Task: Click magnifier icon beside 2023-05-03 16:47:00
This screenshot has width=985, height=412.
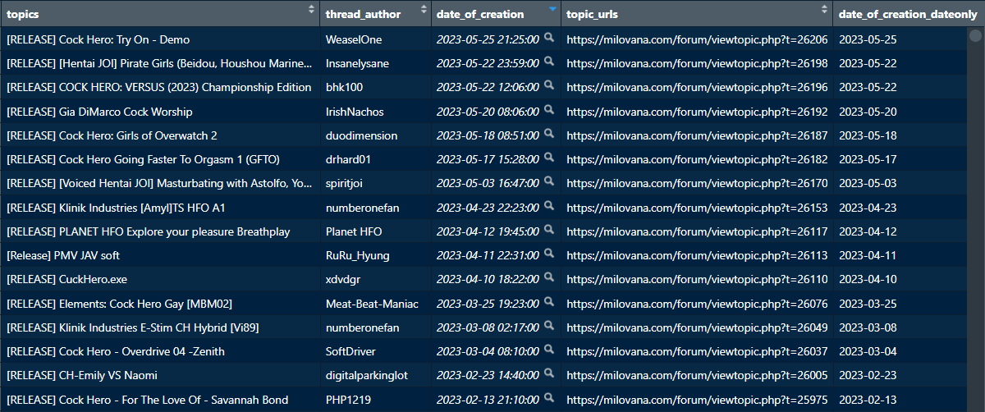Action: click(x=548, y=182)
